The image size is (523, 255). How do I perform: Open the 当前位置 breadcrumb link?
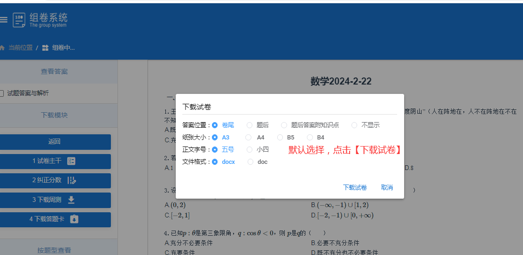point(21,48)
